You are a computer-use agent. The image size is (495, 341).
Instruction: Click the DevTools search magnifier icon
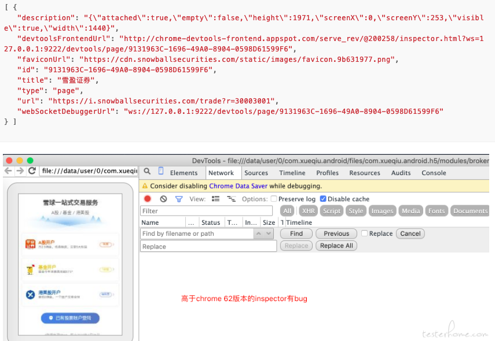tap(148, 172)
